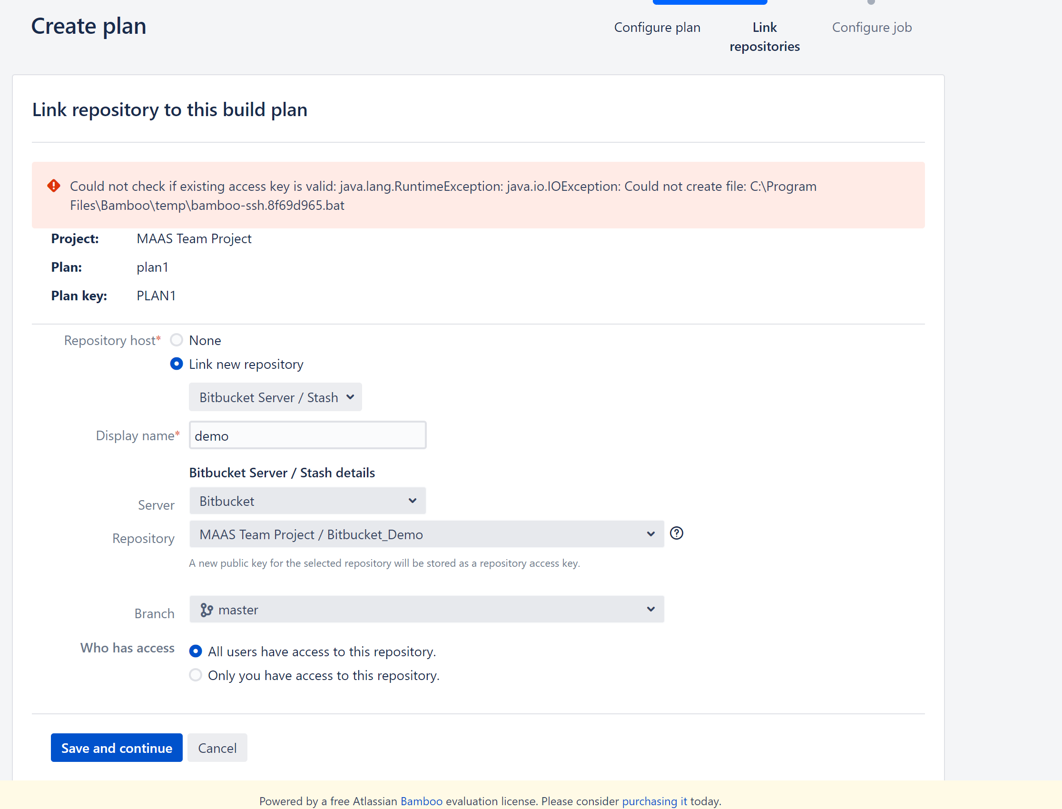
Task: Select the Link repositories step
Action: click(x=764, y=37)
